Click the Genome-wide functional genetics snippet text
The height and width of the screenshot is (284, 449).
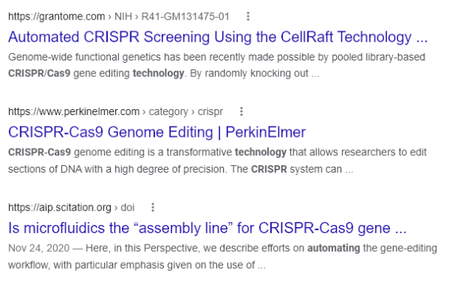pos(216,65)
